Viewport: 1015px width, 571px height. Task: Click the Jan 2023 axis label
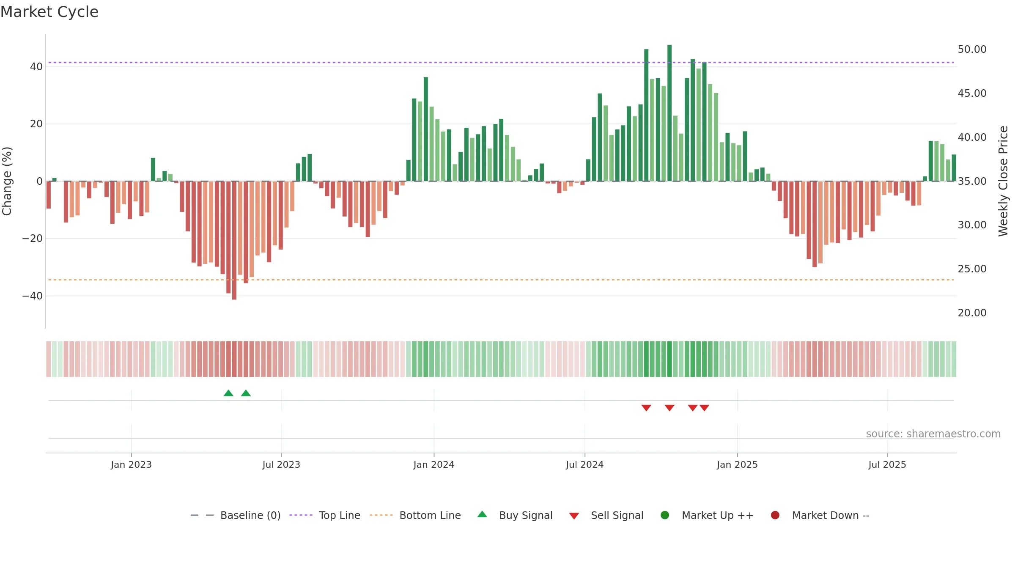tap(131, 464)
